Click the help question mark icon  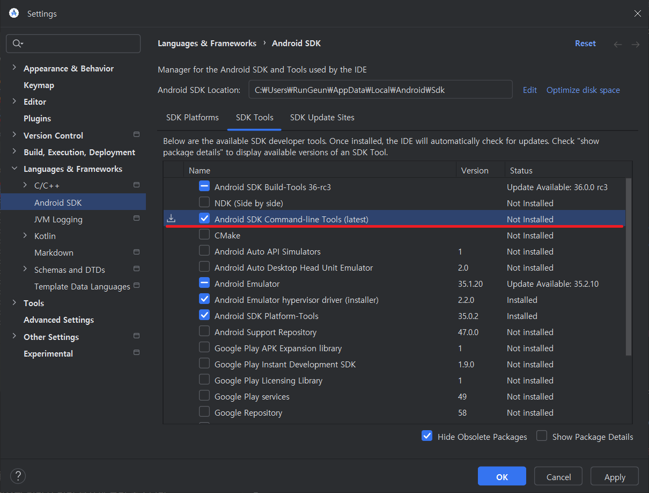18,476
